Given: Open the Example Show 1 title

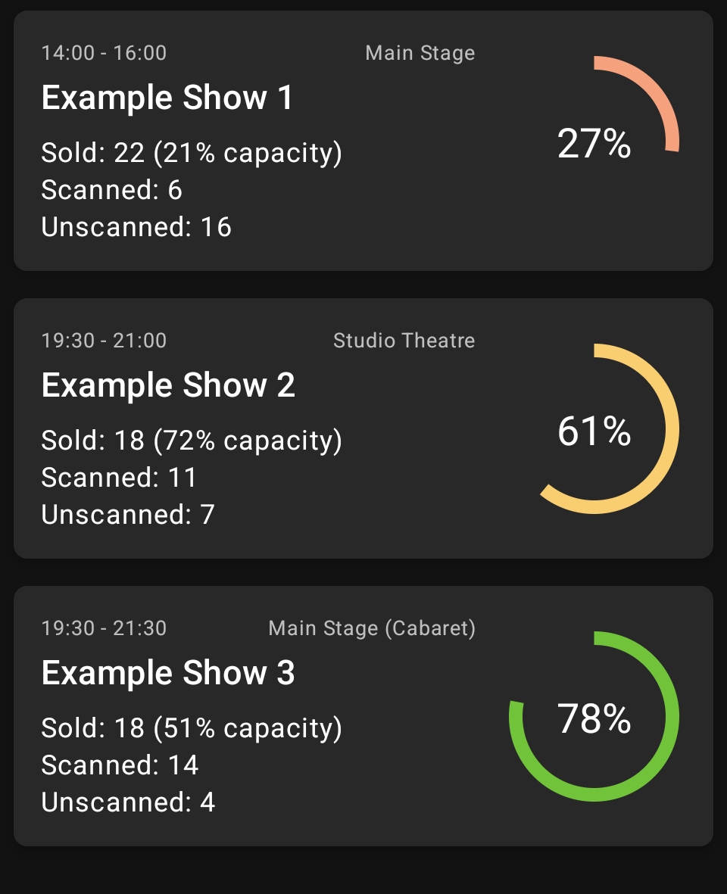Looking at the screenshot, I should (167, 98).
